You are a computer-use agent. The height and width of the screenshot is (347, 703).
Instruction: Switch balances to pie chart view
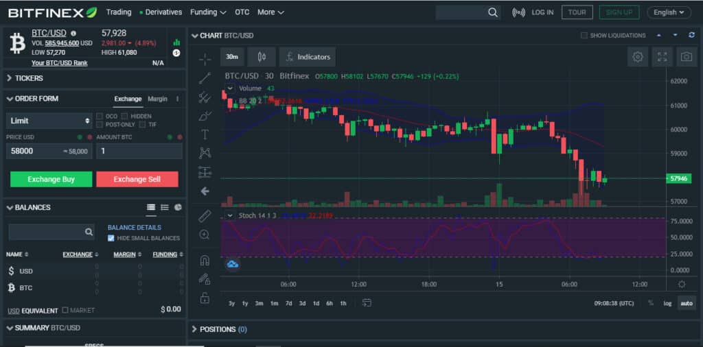tap(178, 207)
